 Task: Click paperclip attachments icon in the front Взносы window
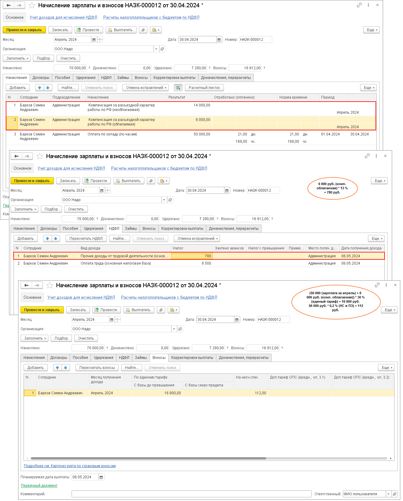tap(161, 310)
